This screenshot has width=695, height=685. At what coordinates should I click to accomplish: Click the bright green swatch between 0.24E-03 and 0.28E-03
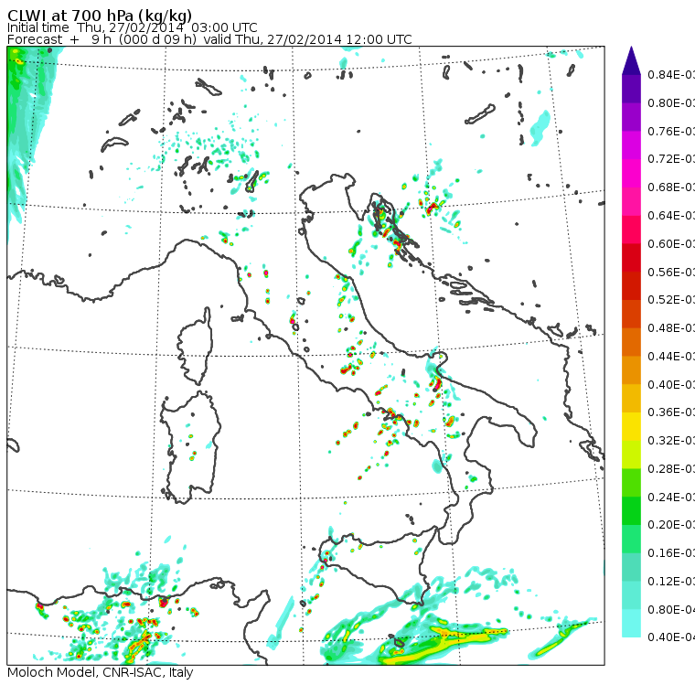631,482
